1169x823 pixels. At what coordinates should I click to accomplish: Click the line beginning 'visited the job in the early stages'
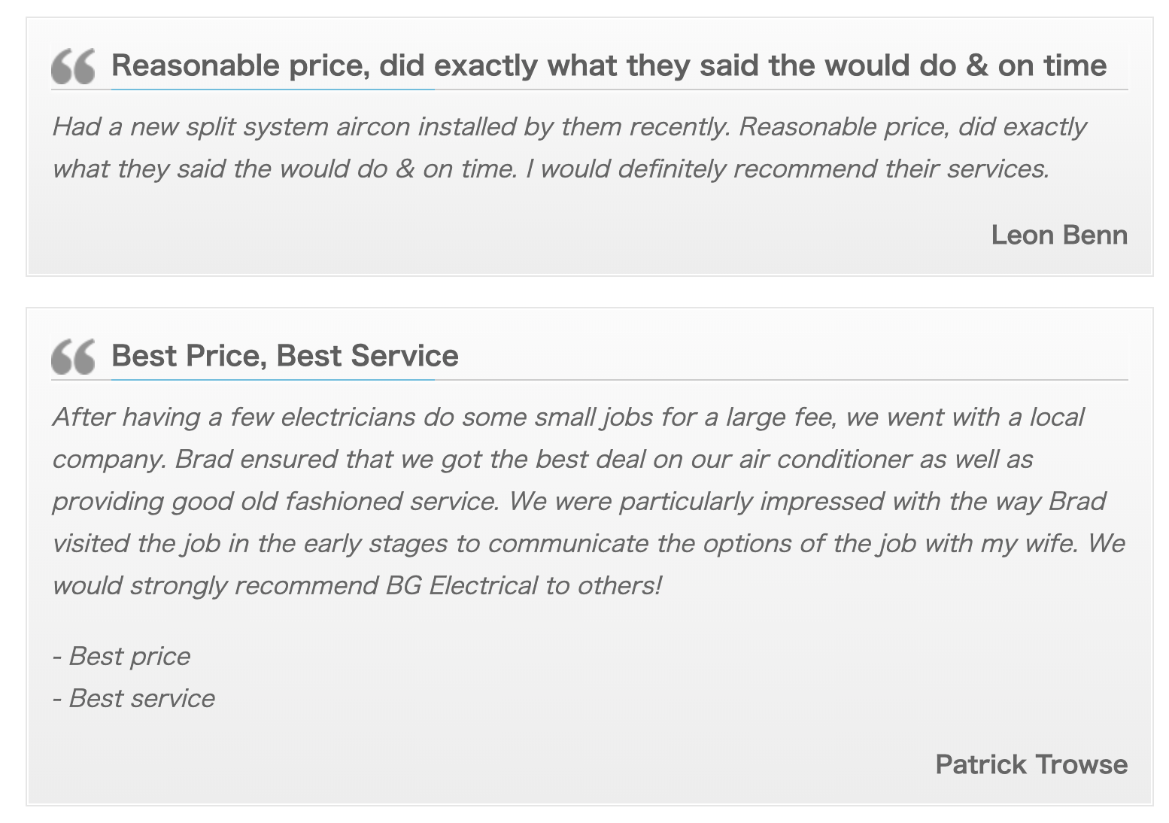pos(588,543)
